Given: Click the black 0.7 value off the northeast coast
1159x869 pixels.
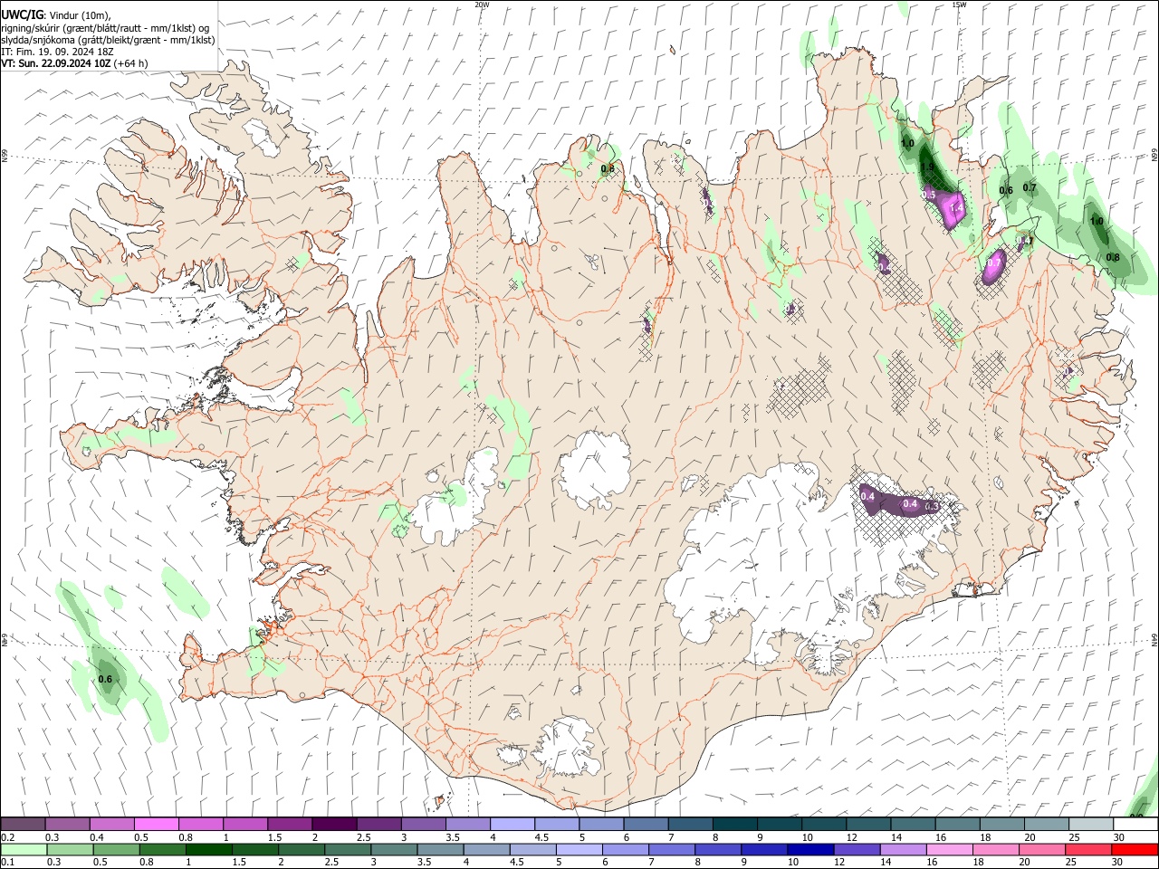Looking at the screenshot, I should tap(1030, 187).
